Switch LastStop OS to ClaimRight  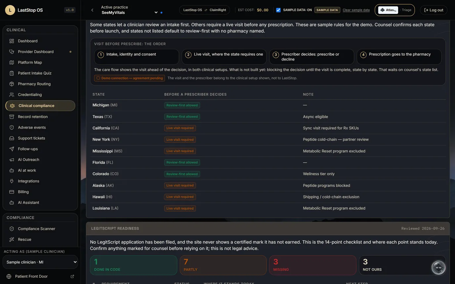pos(205,10)
